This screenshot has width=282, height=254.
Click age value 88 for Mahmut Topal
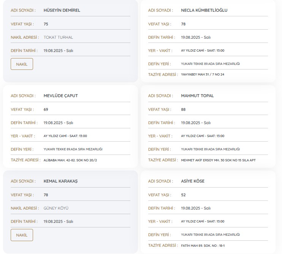coord(184,109)
